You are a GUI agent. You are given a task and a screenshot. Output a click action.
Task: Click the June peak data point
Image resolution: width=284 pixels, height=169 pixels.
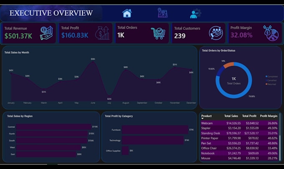pyautogui.click(x=93, y=62)
